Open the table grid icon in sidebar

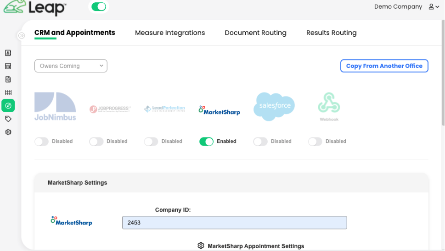8,93
